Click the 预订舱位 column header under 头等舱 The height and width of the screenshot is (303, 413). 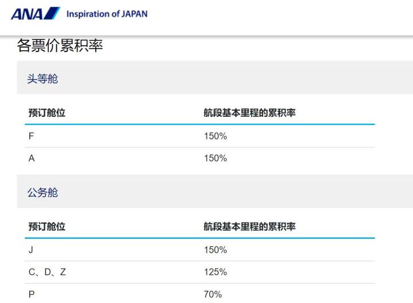tap(47, 113)
